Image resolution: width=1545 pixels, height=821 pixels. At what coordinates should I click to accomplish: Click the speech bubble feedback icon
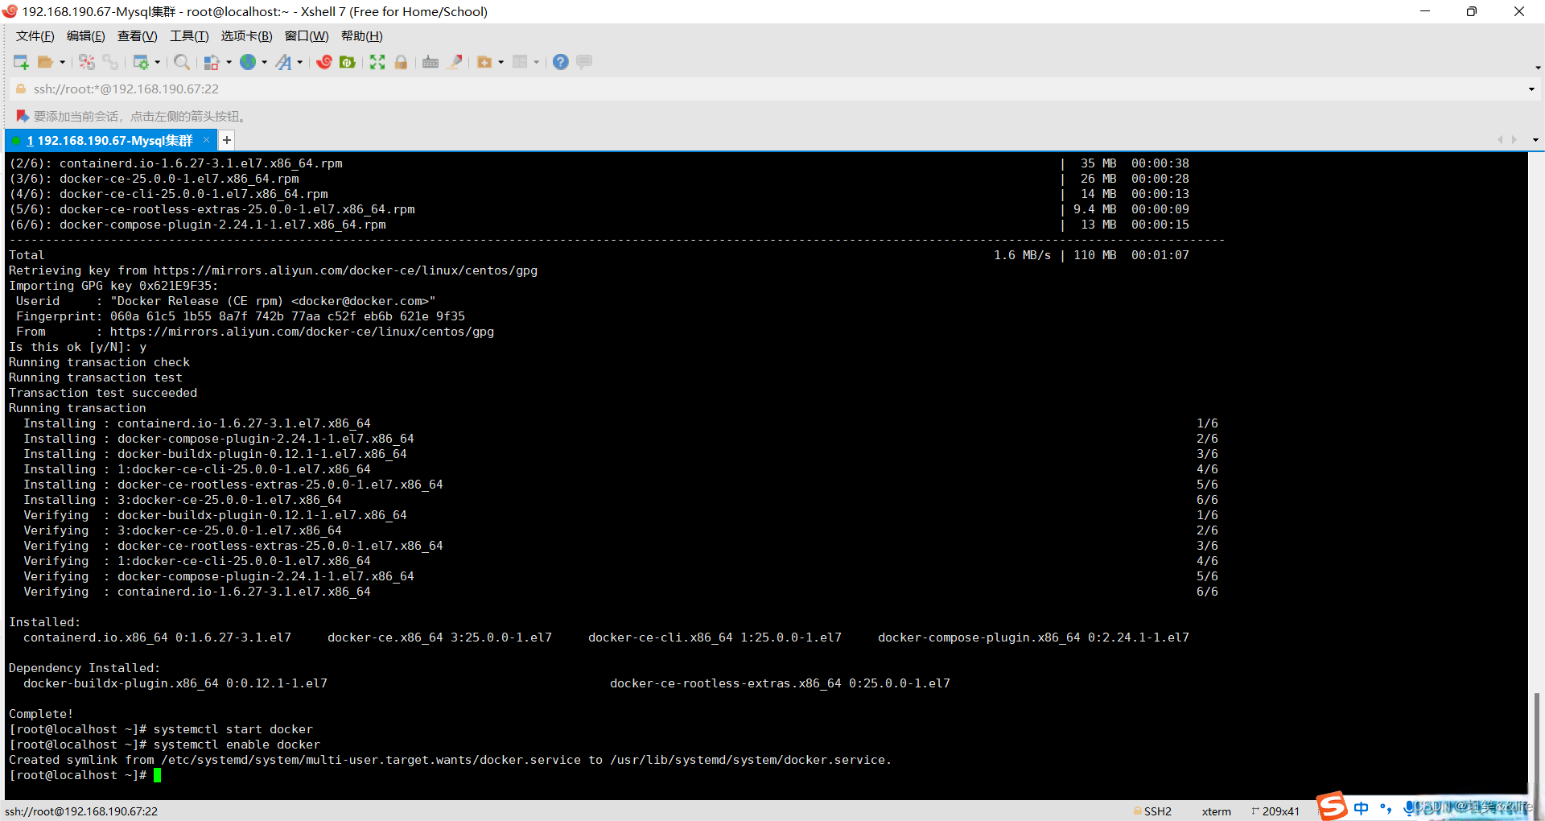coord(584,62)
